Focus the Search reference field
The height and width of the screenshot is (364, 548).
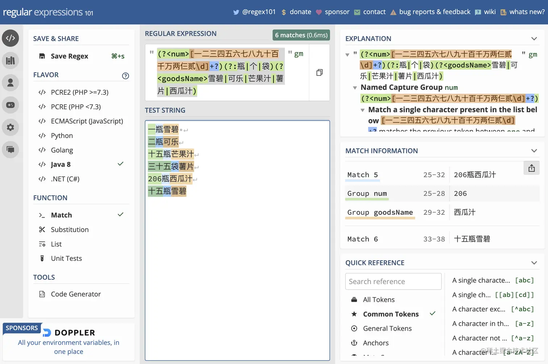click(393, 281)
